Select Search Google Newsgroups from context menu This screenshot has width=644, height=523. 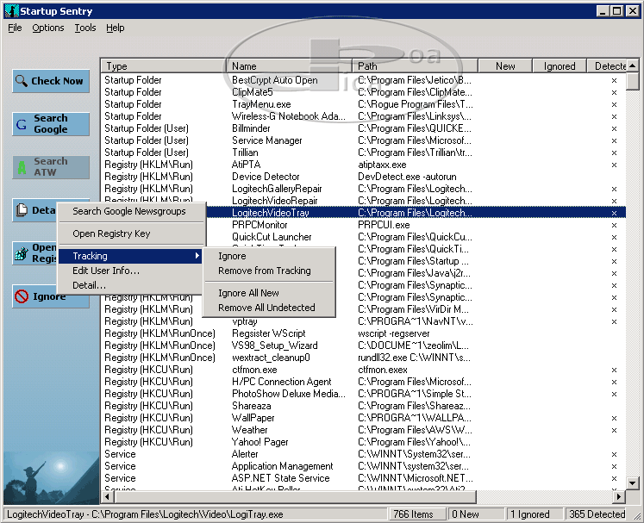(x=128, y=211)
